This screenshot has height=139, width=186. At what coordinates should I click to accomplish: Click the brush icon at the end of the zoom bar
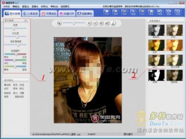pyautogui.click(x=113, y=23)
